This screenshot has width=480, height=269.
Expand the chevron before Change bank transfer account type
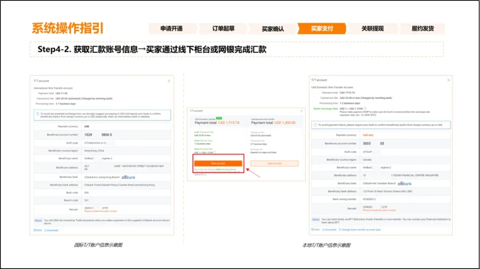[340, 230]
